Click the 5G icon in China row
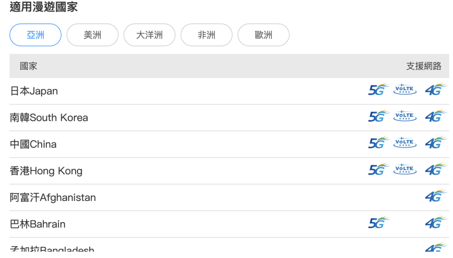The height and width of the screenshot is (258, 453). coord(378,143)
